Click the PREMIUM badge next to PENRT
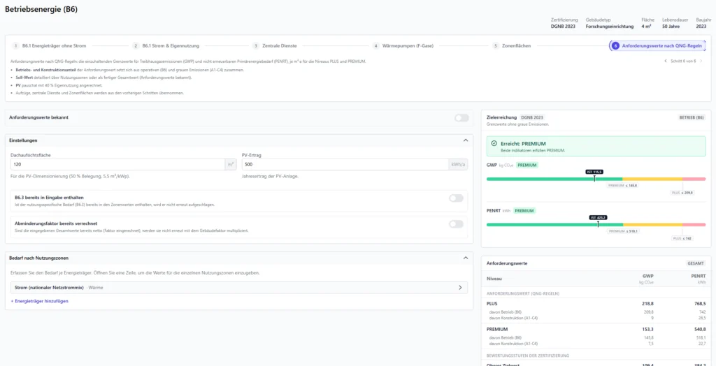Screen dimensions: 716x366 tap(524, 211)
